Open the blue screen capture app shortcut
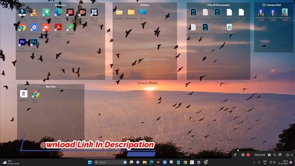The height and width of the screenshot is (166, 295). [34, 28]
